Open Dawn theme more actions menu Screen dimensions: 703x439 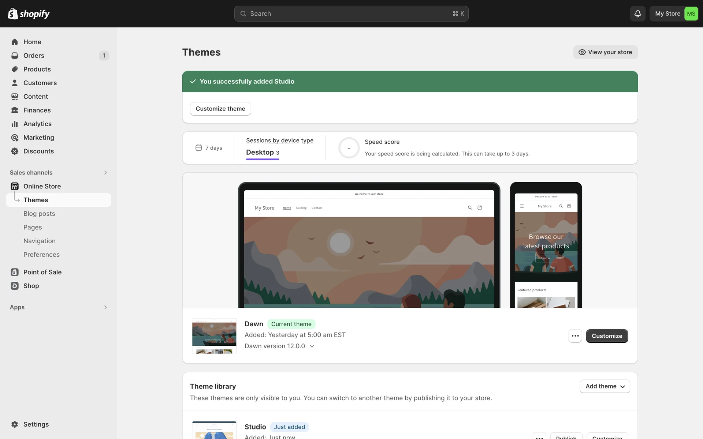click(x=575, y=336)
